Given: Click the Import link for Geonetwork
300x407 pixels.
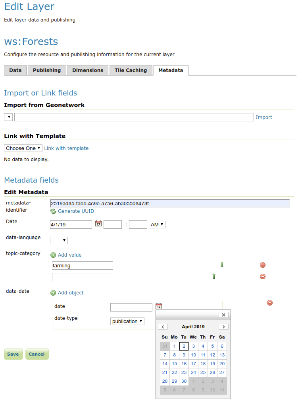Looking at the screenshot, I should [264, 117].
